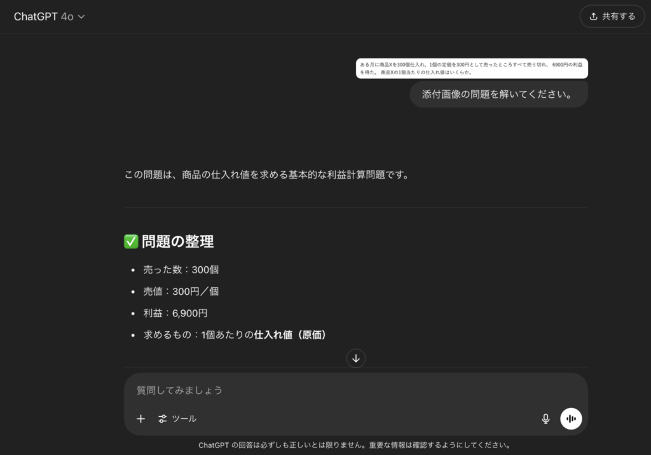
Task: Launch voice mode with the waveform button
Action: [571, 419]
